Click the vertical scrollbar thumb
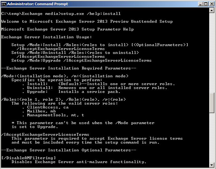This screenshot has width=216, height=169. click(x=211, y=103)
